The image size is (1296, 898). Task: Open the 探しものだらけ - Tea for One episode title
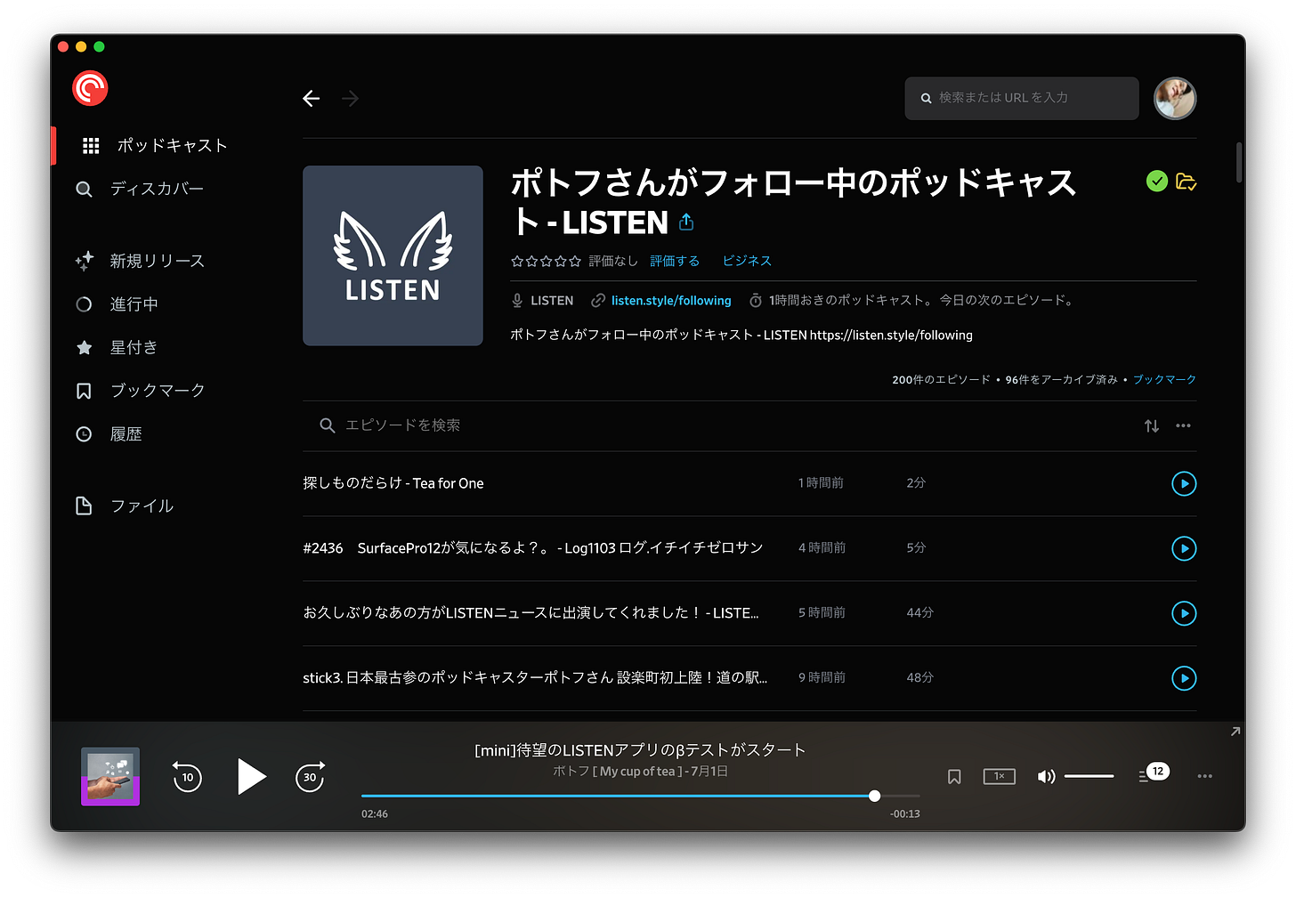coord(393,483)
